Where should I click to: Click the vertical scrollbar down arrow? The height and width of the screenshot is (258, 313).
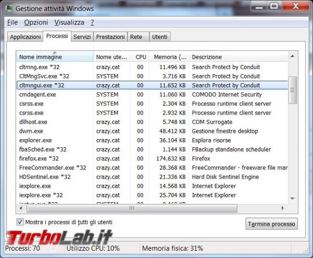(293, 198)
